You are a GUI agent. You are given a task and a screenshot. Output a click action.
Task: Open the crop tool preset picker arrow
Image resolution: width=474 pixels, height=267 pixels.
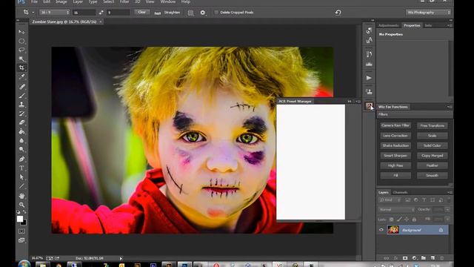[33, 13]
